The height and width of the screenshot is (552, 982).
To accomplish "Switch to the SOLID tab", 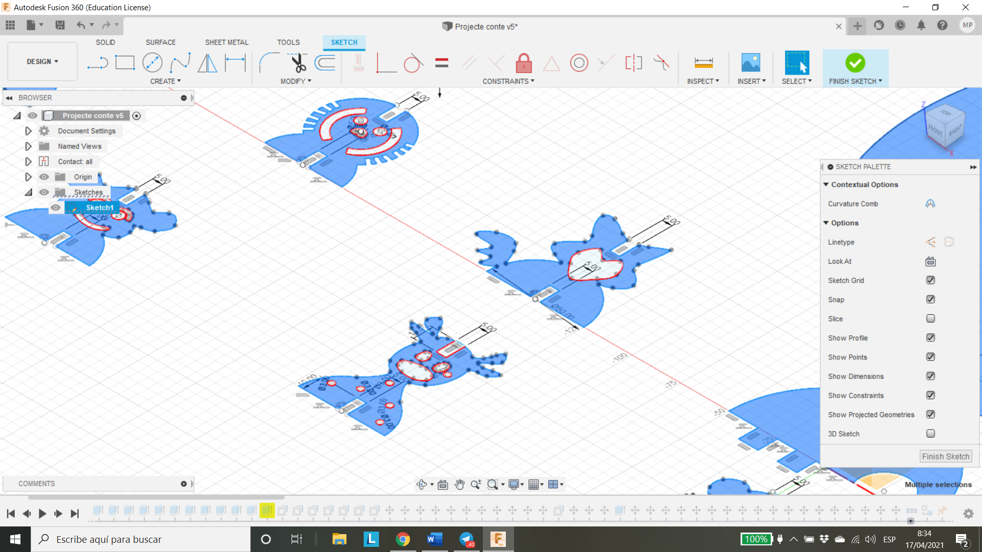I will pos(105,42).
